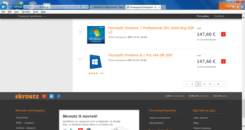
Task: Open the Τεχνολογία category link
Action: (22, 118)
